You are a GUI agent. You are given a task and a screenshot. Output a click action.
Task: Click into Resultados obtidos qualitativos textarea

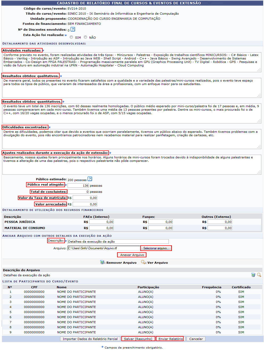(131, 88)
